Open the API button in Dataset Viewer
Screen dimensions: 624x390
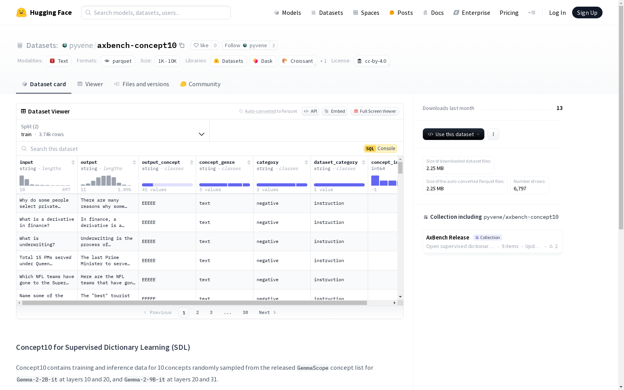click(310, 111)
